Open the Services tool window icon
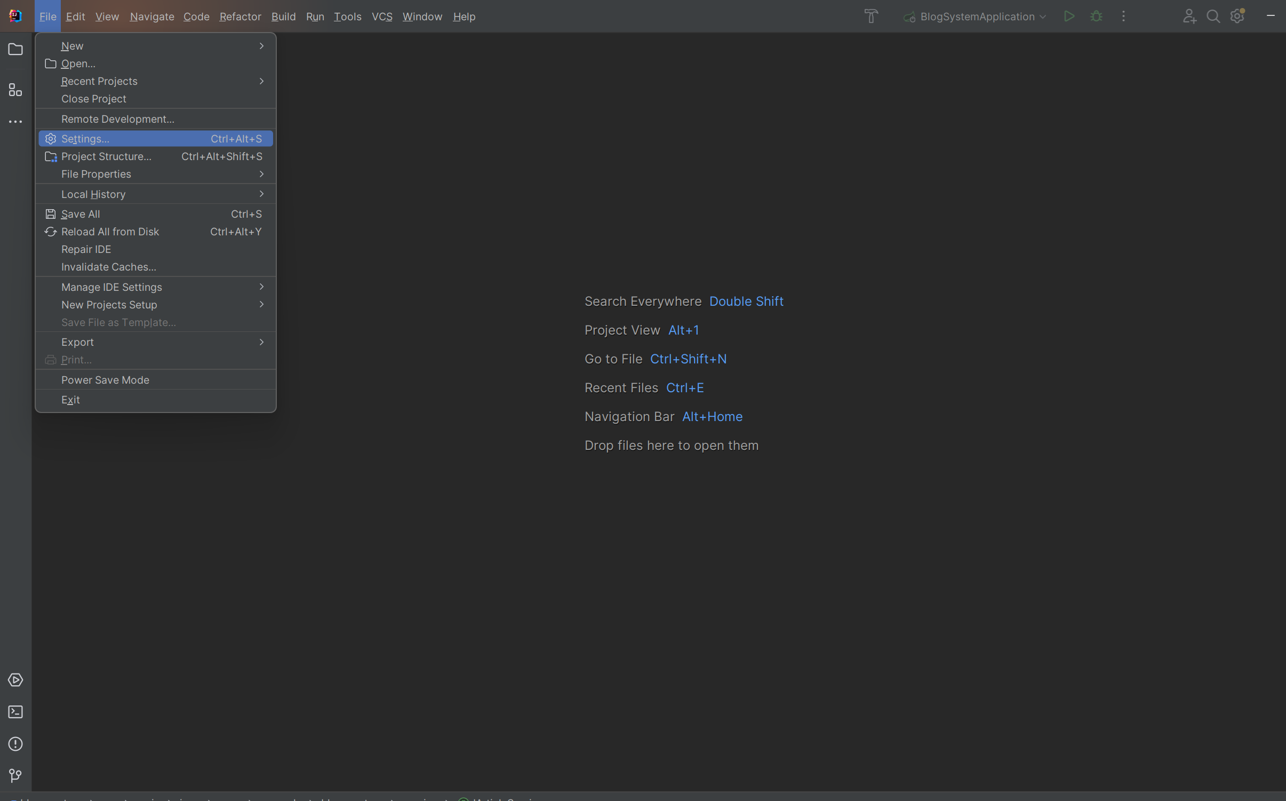This screenshot has height=801, width=1286. coord(15,680)
